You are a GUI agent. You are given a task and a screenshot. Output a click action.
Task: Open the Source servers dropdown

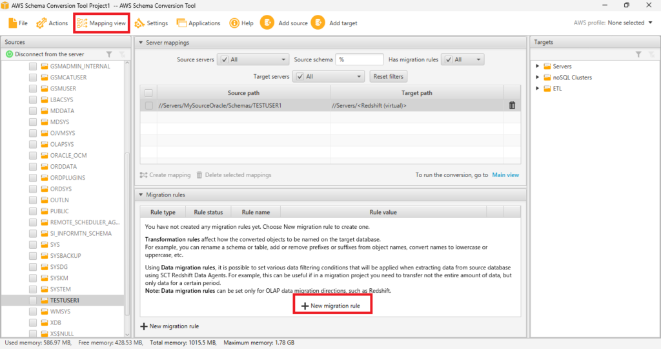(x=252, y=59)
